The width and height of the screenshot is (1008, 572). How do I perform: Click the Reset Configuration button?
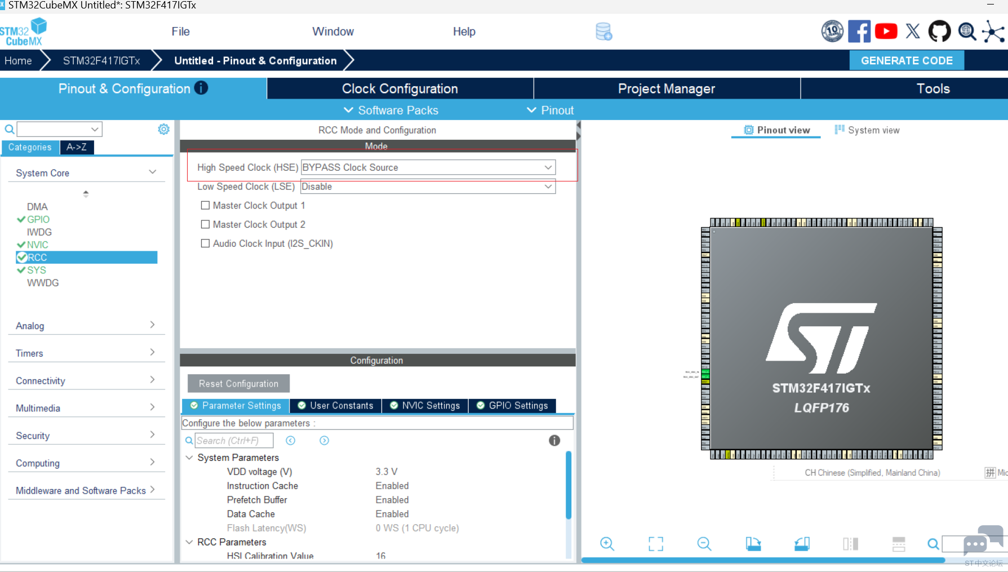[x=238, y=384]
